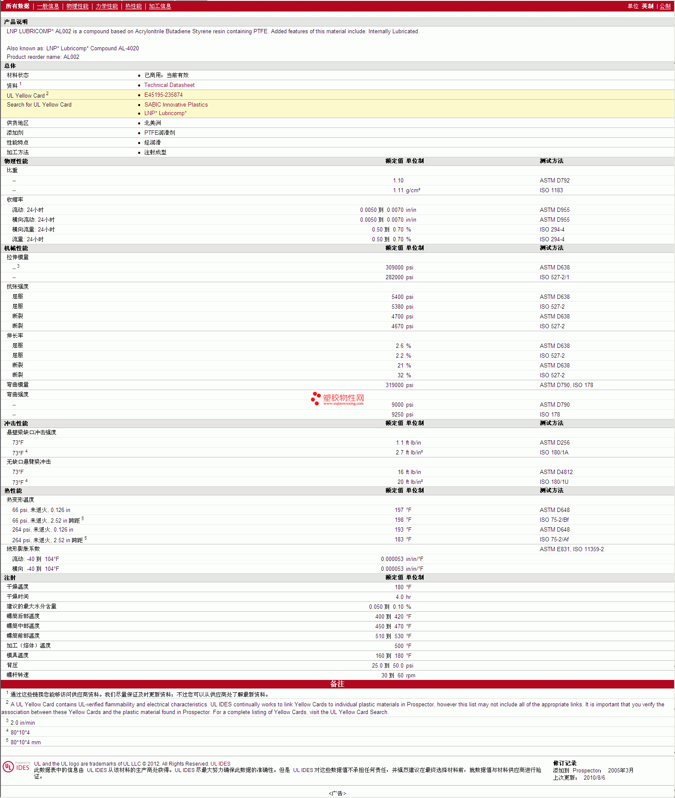
Task: Click the ISO 75-2/Bf test method
Action: pyautogui.click(x=554, y=520)
